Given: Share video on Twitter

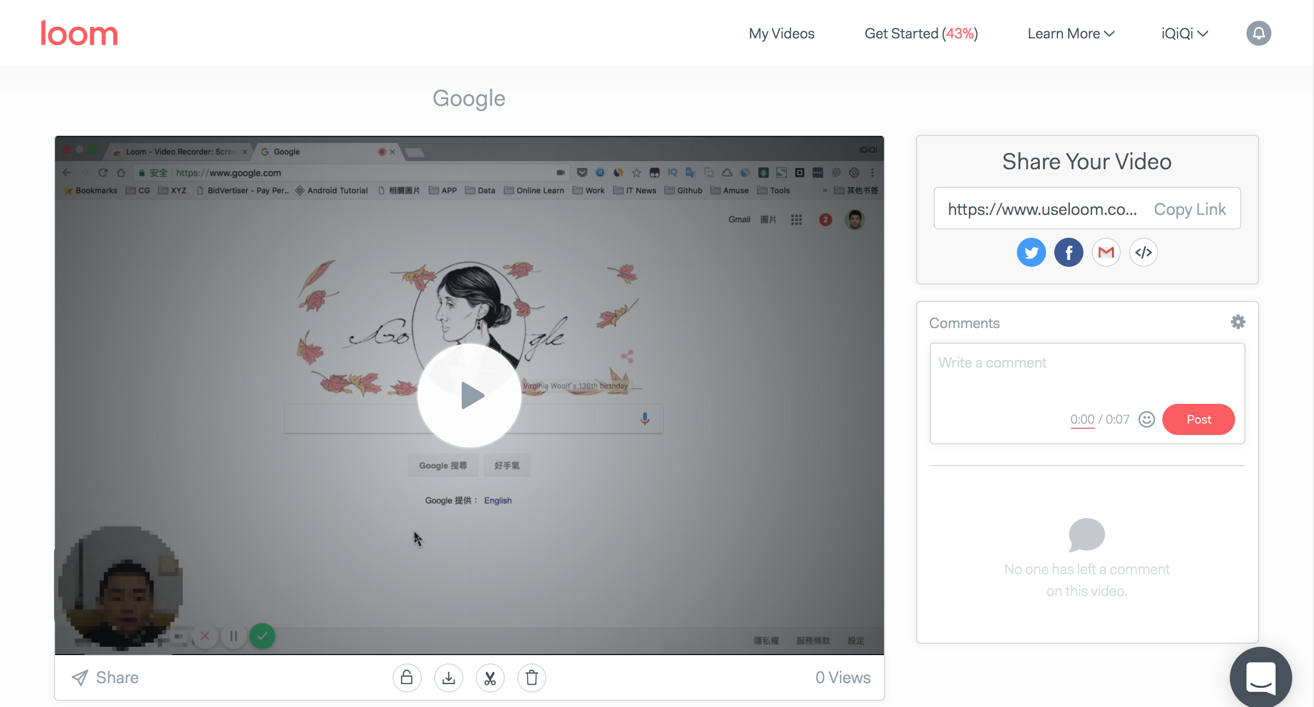Looking at the screenshot, I should click(x=1031, y=252).
